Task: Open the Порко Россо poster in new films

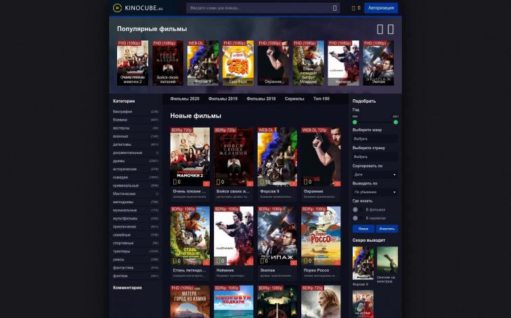Action: point(321,236)
